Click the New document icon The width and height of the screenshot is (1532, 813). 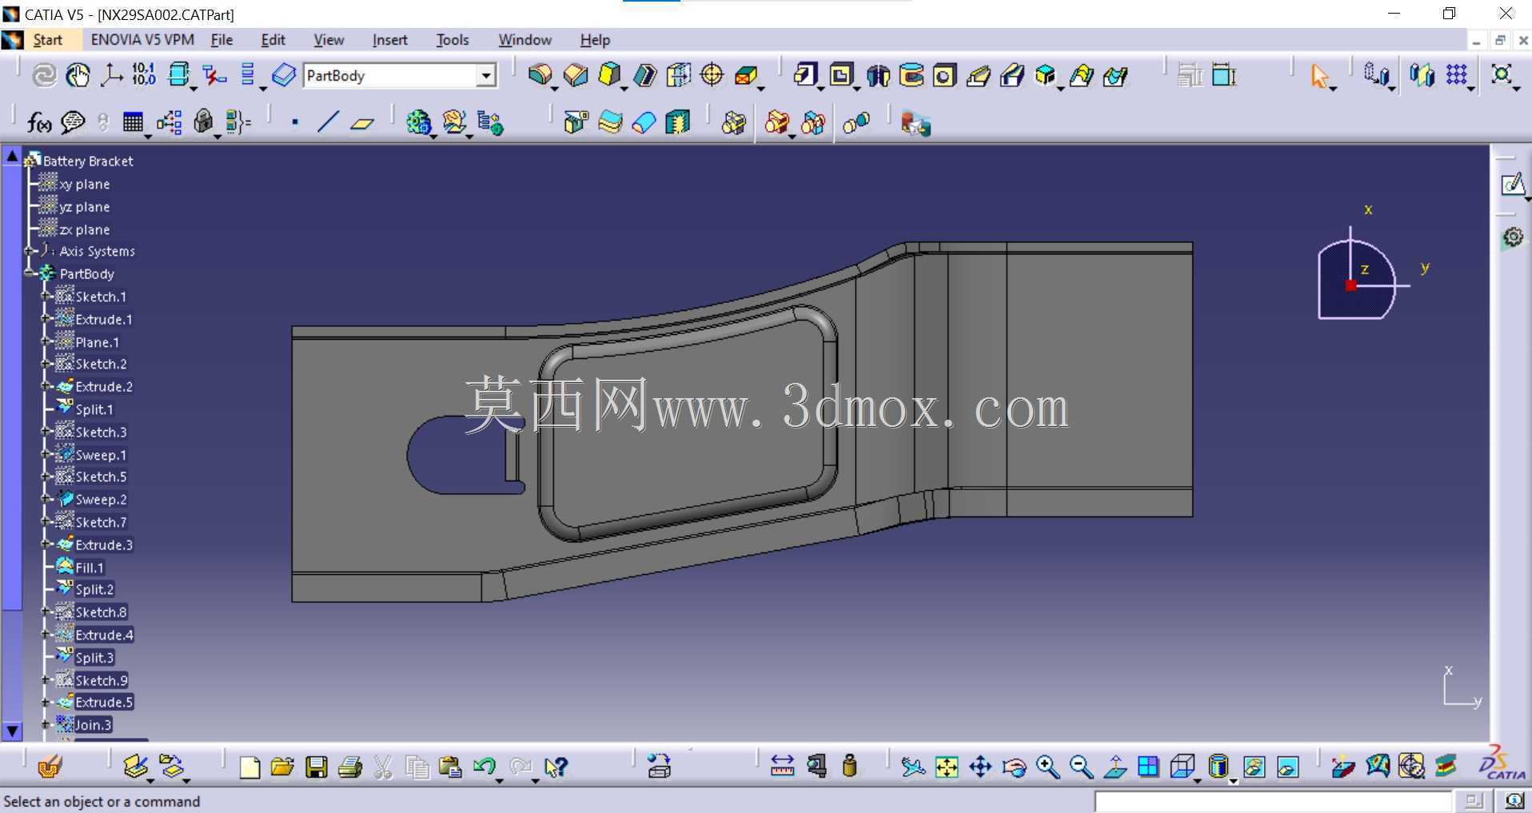click(x=249, y=767)
